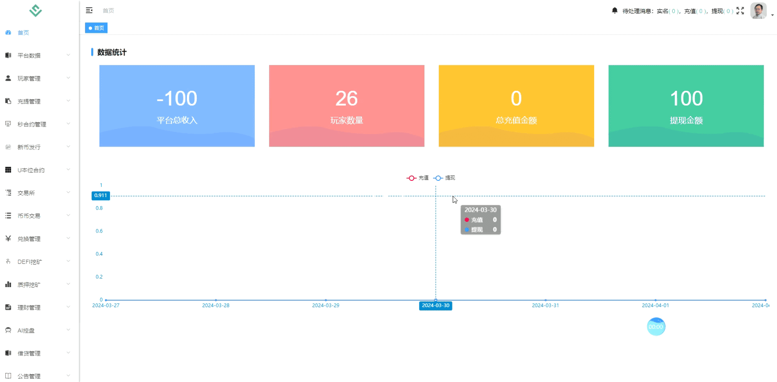The height and width of the screenshot is (382, 777).
Task: Click the sidebar collapse hamburger icon
Action: pos(89,11)
